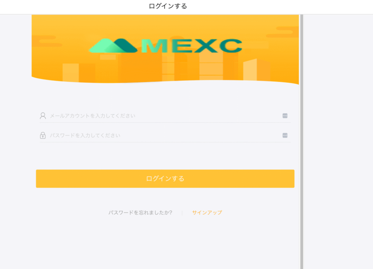Click the ログインする page title in header
The image size is (373, 269).
point(168,6)
